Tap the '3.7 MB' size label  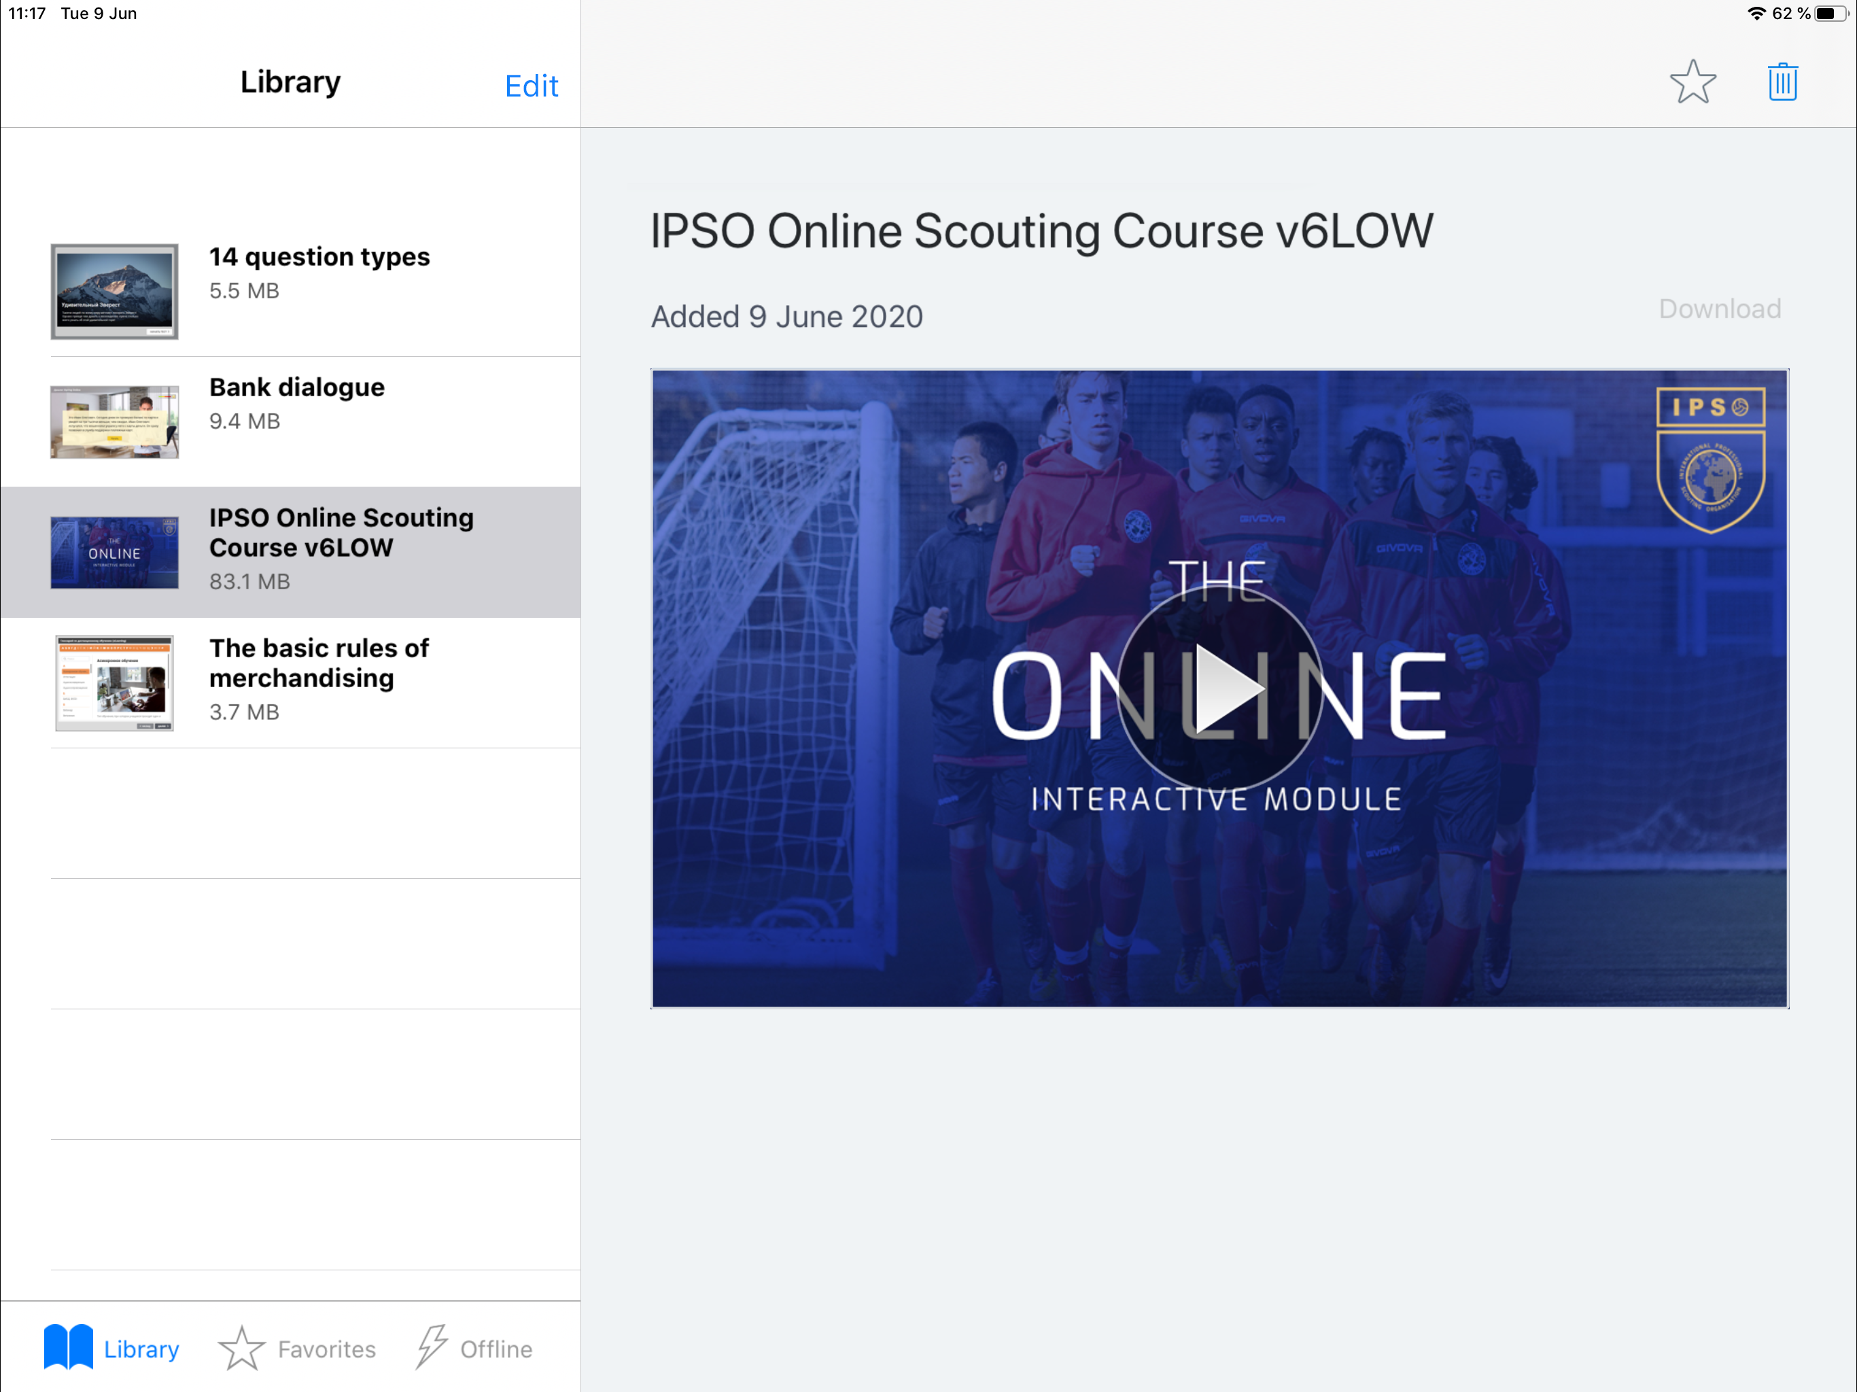coord(244,712)
